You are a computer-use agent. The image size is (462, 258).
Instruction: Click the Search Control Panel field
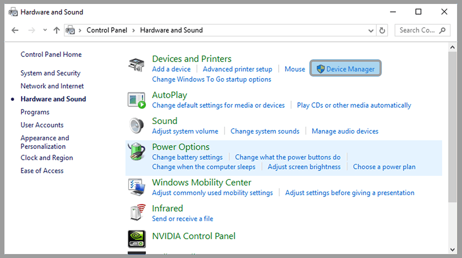[422, 30]
